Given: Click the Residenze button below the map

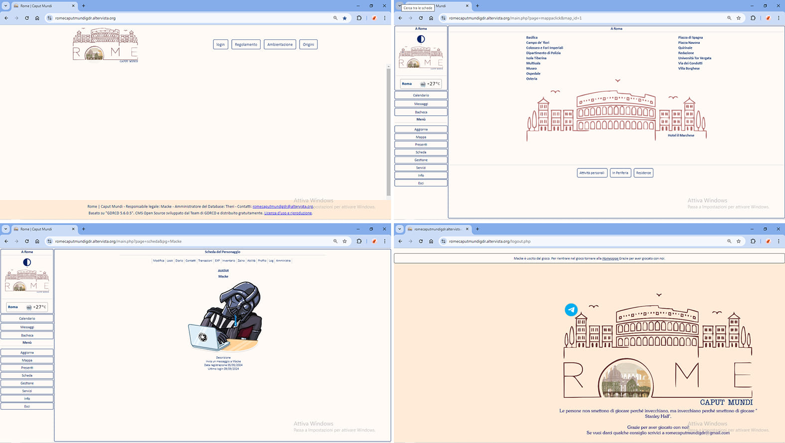Looking at the screenshot, I should [x=643, y=173].
